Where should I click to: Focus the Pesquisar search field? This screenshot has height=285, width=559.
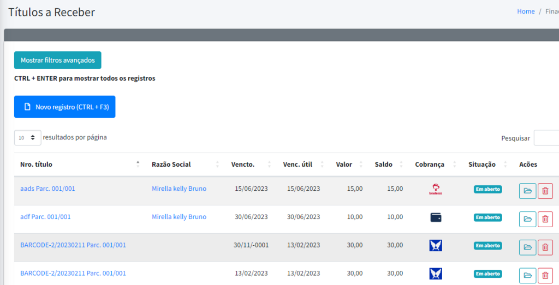(x=546, y=138)
